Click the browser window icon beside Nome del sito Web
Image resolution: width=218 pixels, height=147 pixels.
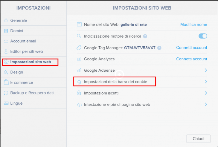point(79,24)
